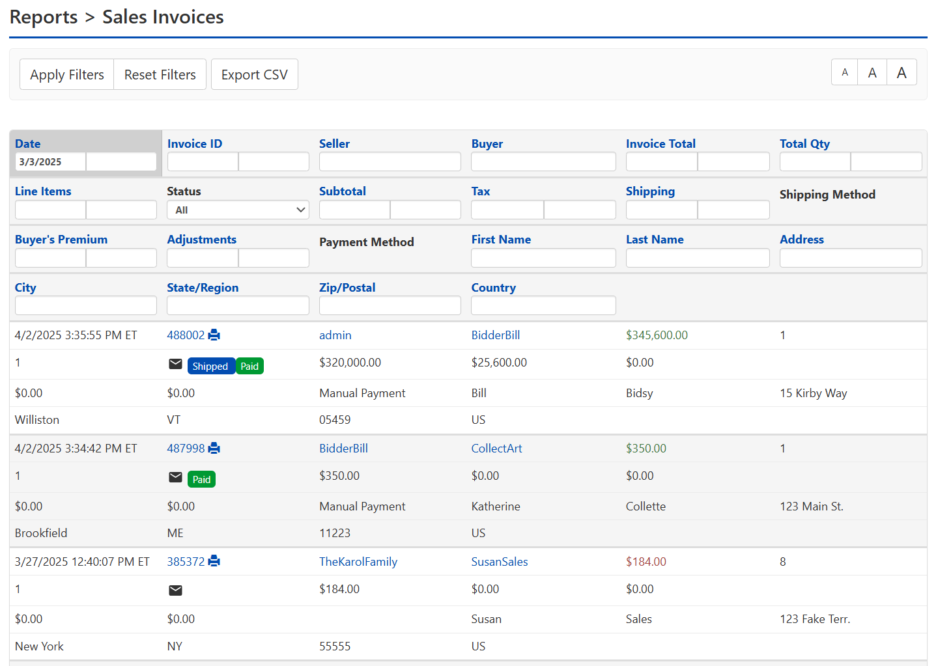Click the envelope icon in BidderBill's invoice row
Viewport: 938px width, 666px height.
coord(175,364)
